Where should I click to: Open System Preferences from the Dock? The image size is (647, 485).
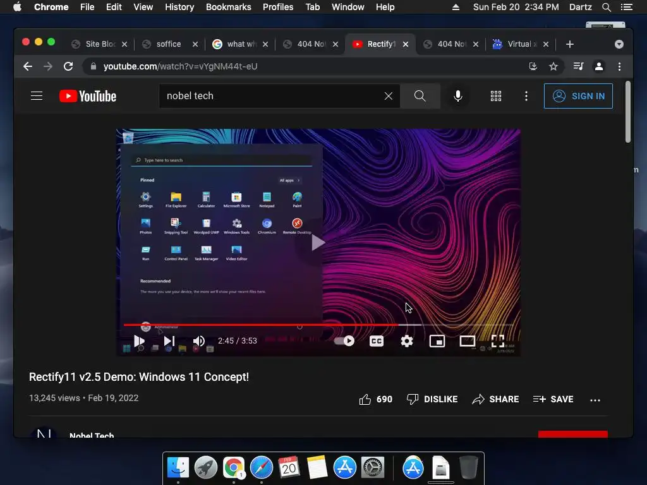tap(373, 468)
